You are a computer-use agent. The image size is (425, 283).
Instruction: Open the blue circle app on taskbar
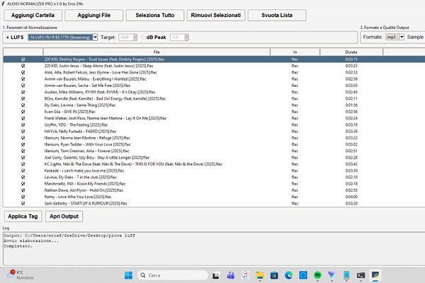click(x=303, y=275)
